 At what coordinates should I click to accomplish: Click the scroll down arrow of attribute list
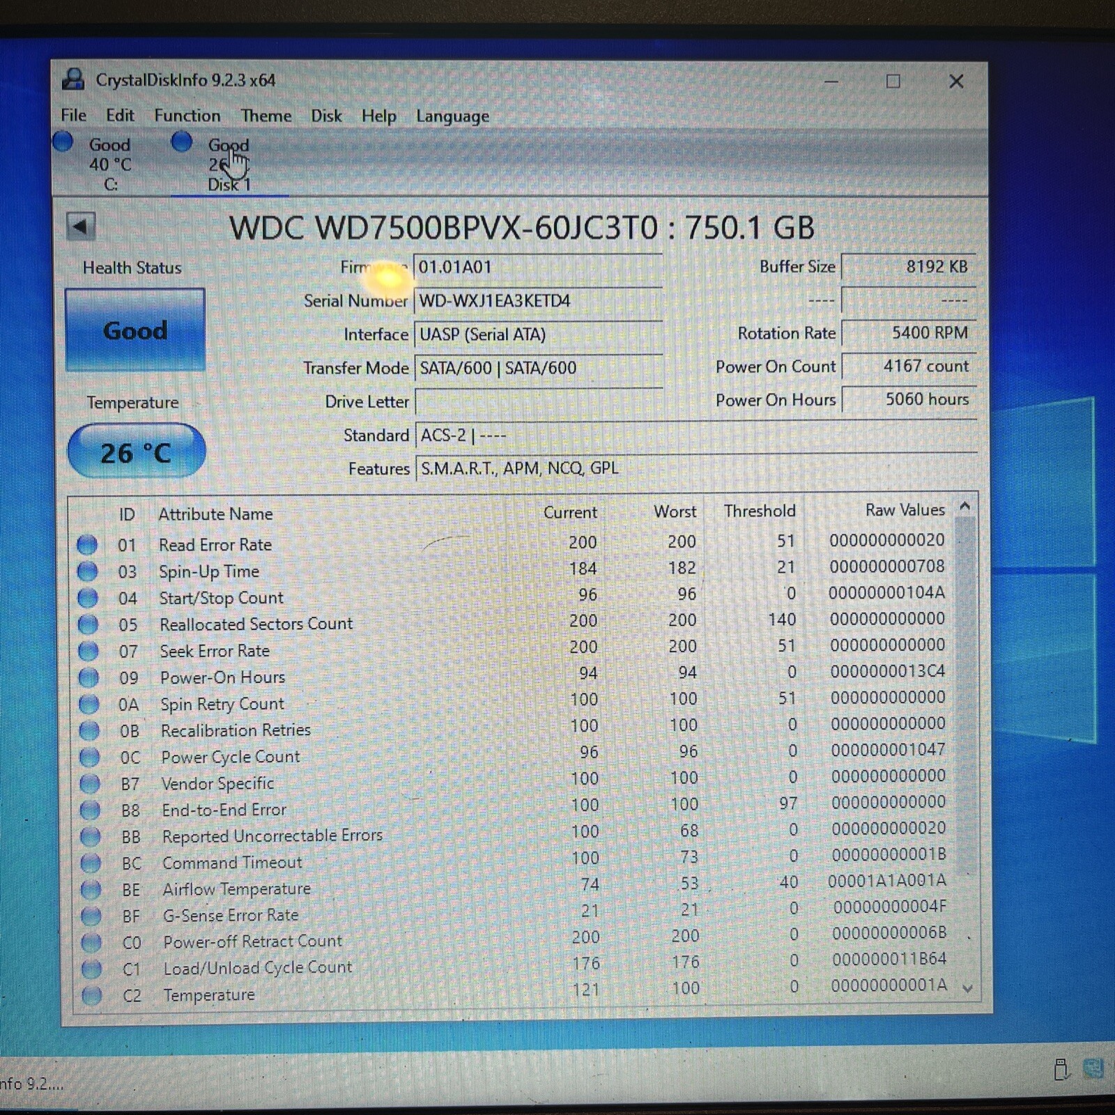tap(967, 988)
